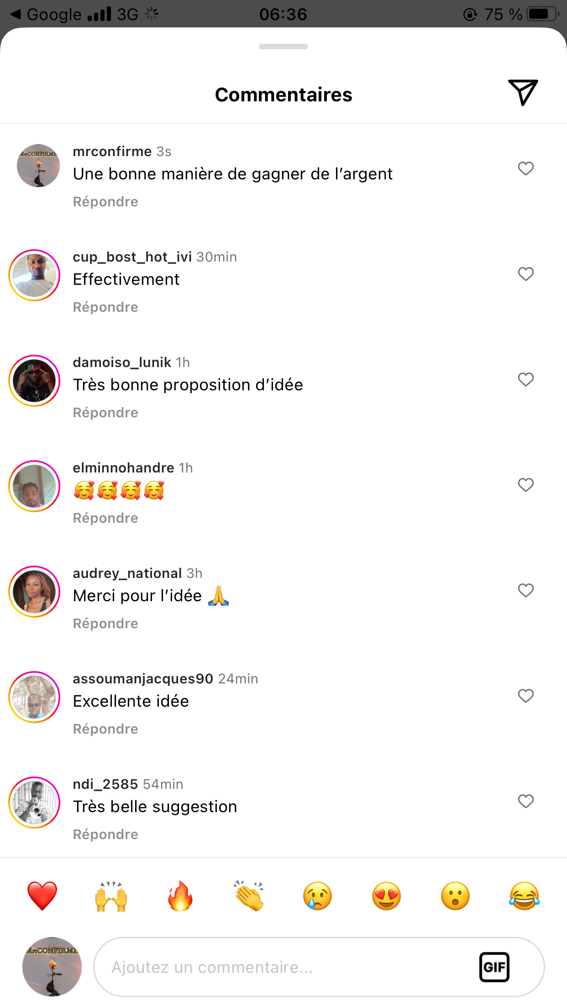Image resolution: width=567 pixels, height=1008 pixels.
Task: Reply to assoumanjacques90's comment
Action: point(105,729)
